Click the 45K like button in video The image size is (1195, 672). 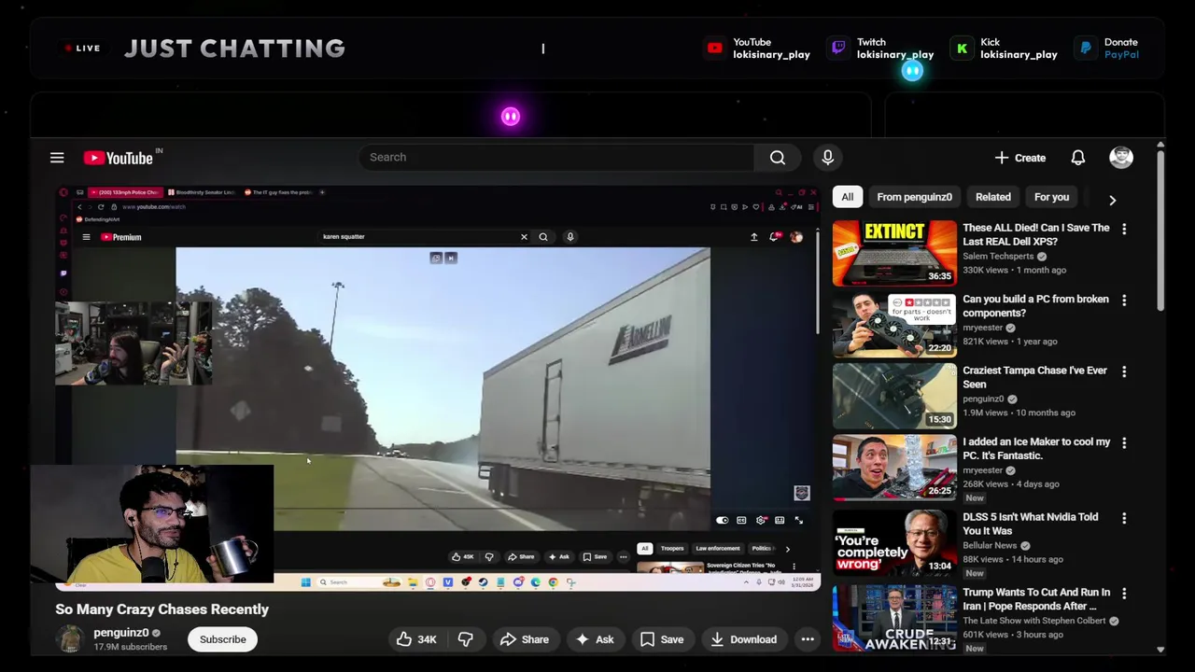[463, 557]
